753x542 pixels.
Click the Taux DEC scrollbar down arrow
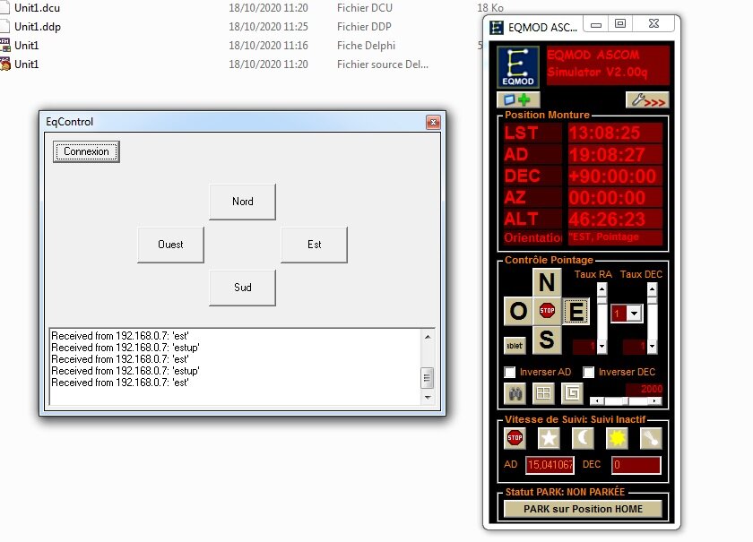click(652, 347)
